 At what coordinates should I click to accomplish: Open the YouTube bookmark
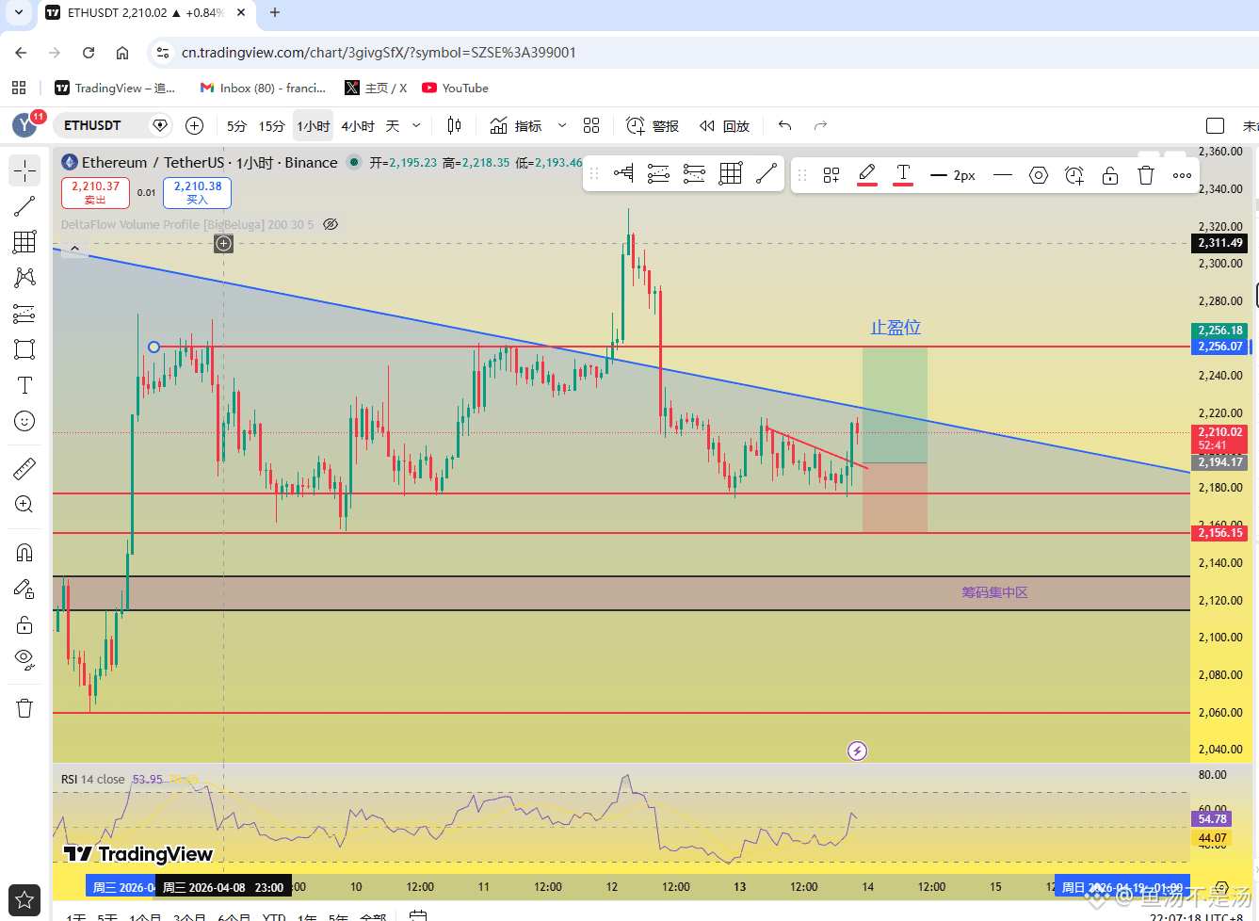click(455, 88)
